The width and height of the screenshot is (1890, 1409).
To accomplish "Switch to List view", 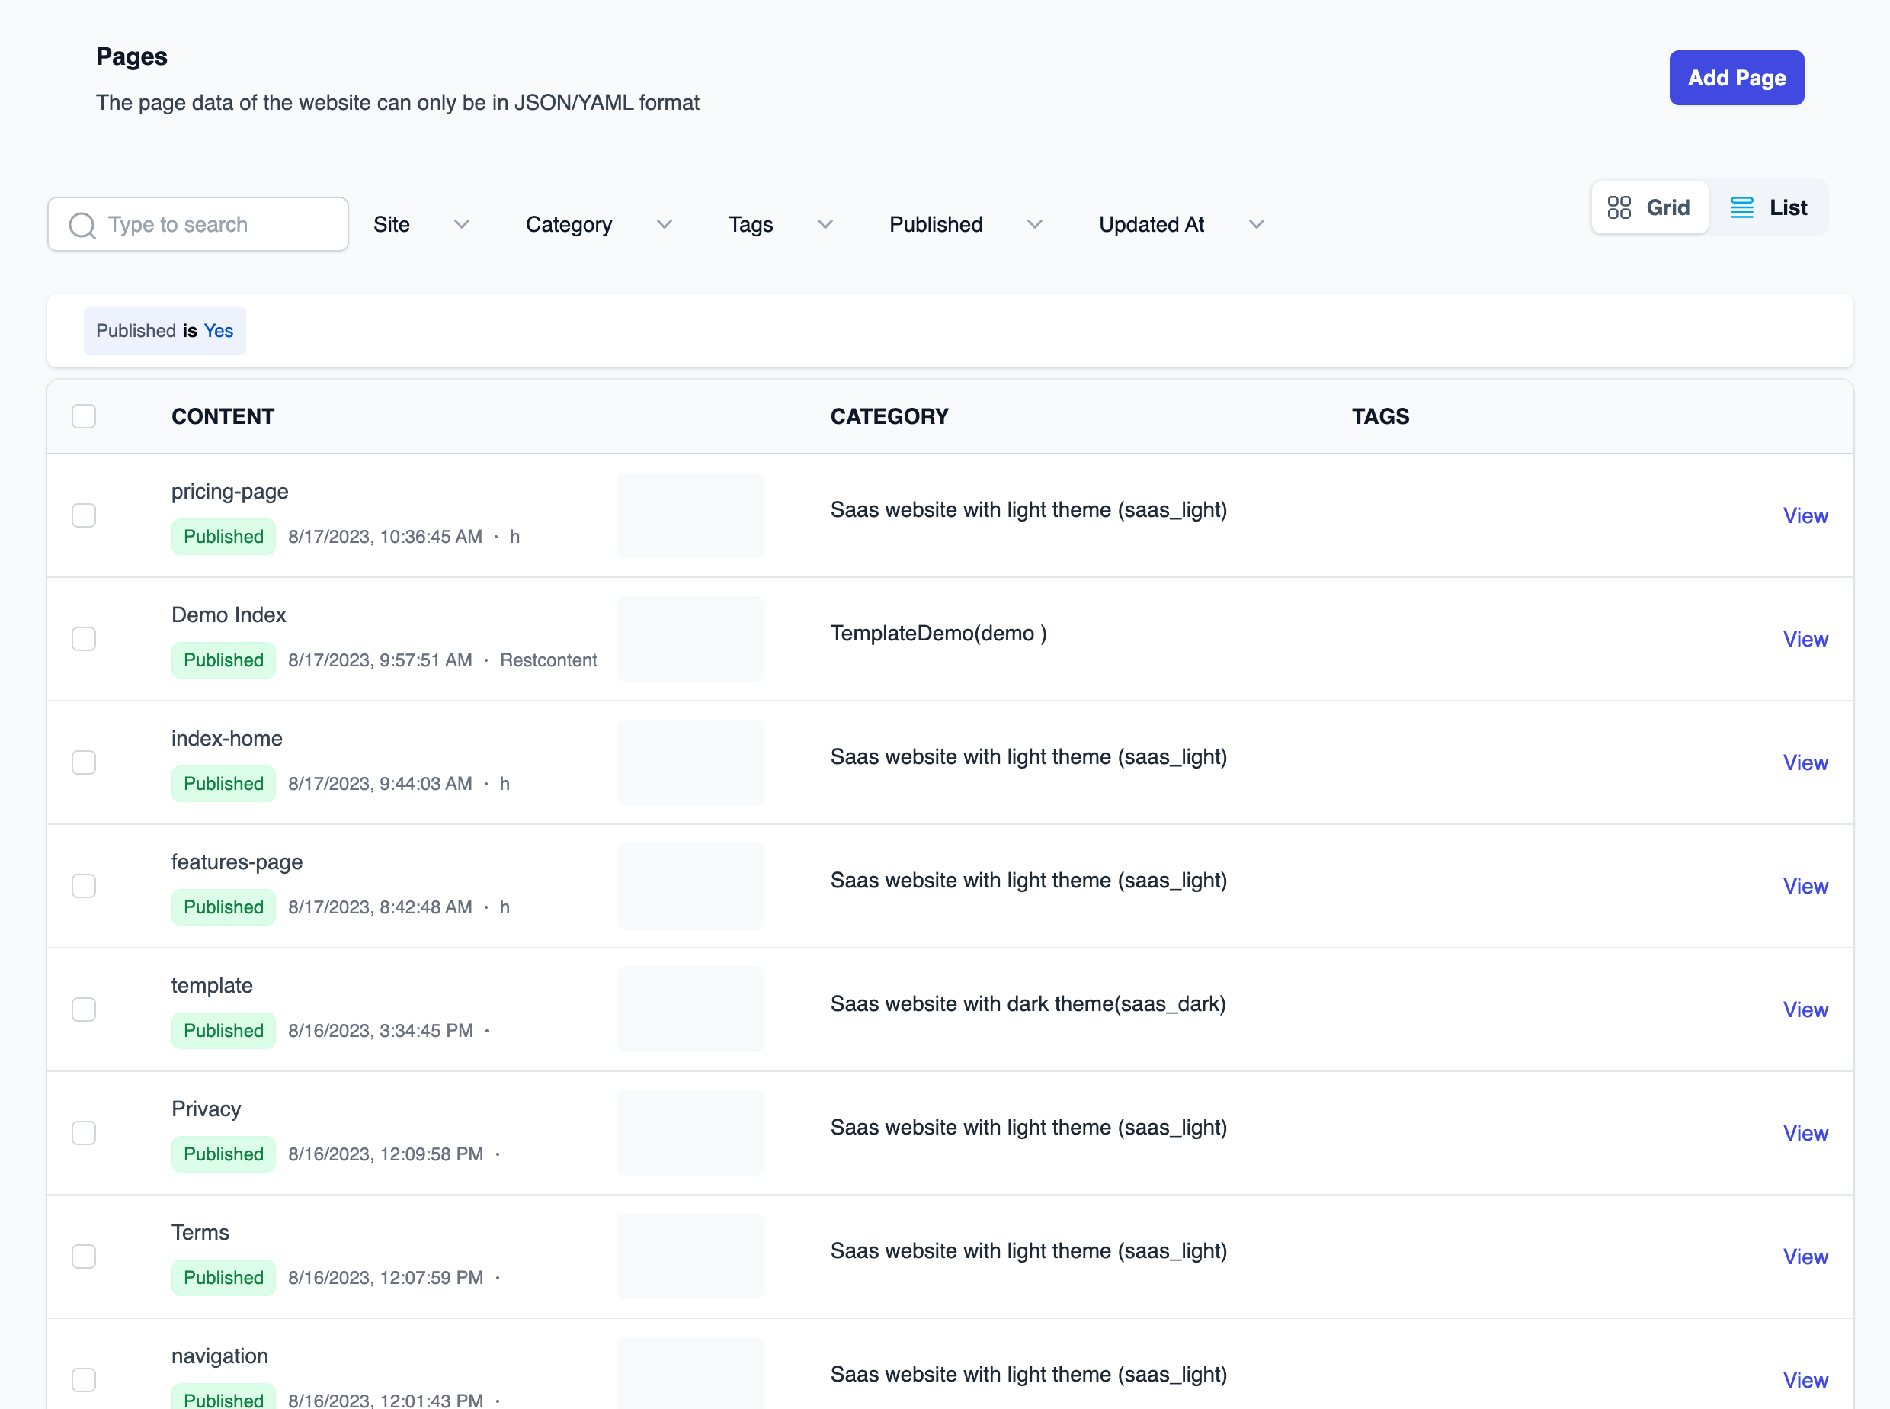I will (1768, 207).
